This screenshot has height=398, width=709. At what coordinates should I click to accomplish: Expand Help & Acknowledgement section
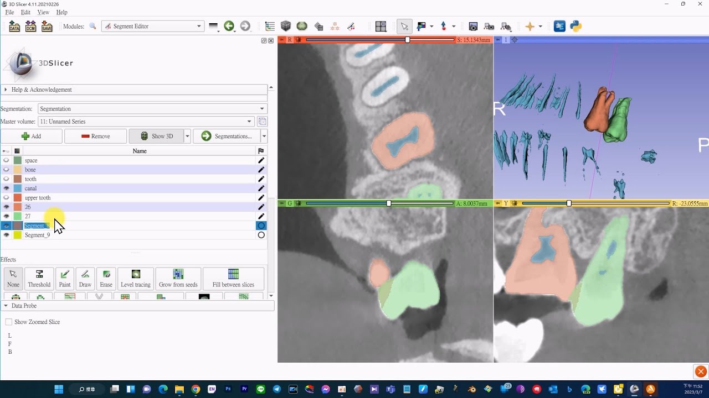click(134, 90)
